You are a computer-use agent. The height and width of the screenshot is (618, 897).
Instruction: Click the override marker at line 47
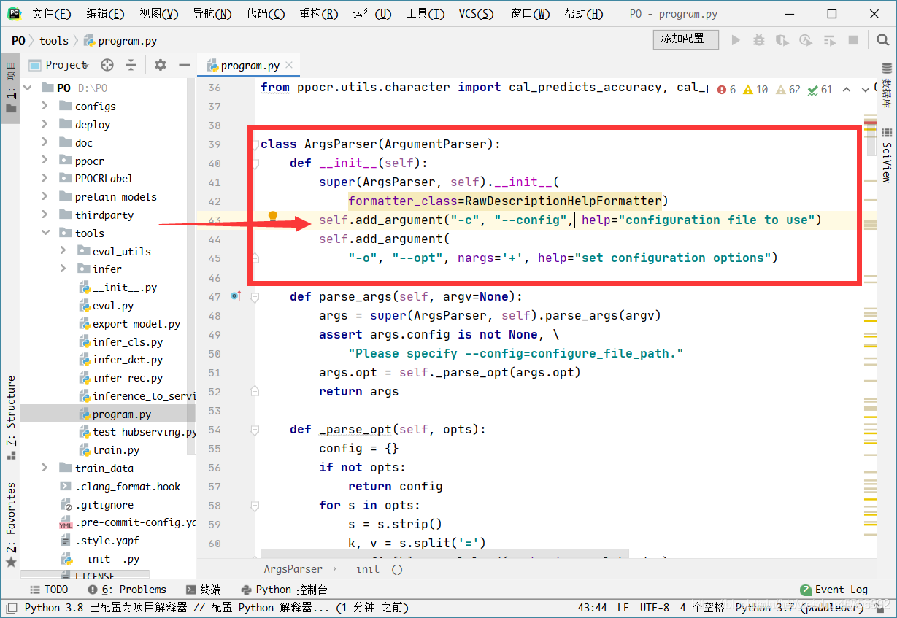[236, 296]
